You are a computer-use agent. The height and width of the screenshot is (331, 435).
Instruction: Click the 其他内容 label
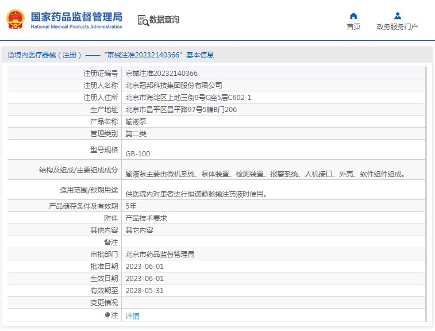[104, 230]
